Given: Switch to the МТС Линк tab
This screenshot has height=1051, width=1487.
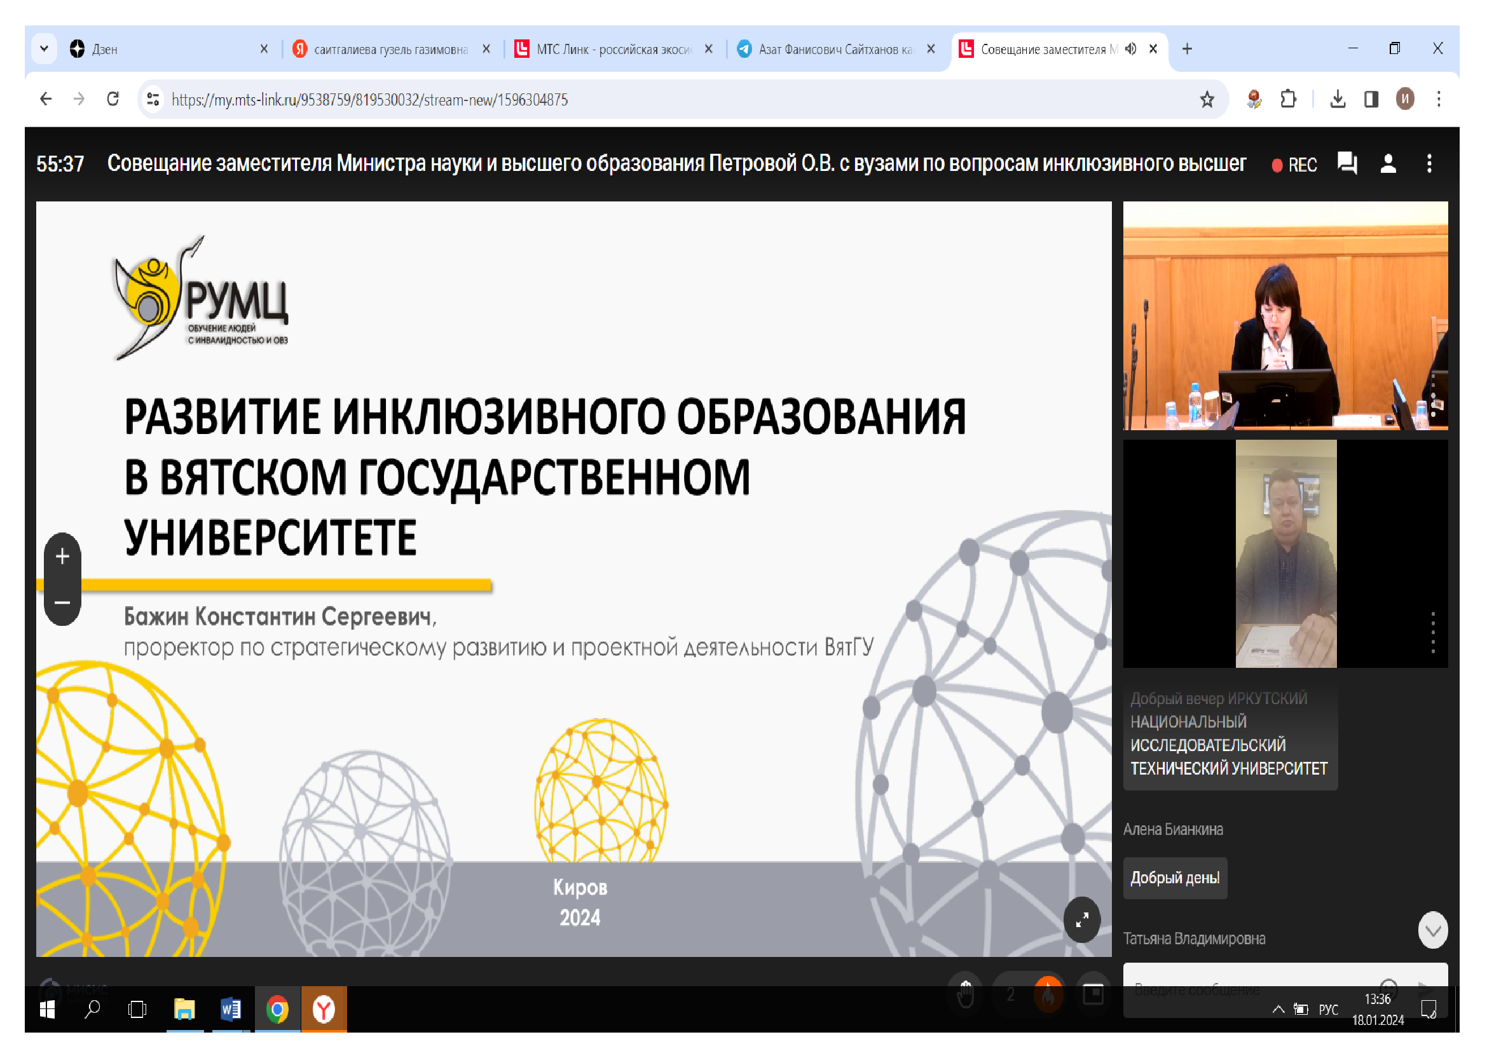Looking at the screenshot, I should click(x=612, y=49).
